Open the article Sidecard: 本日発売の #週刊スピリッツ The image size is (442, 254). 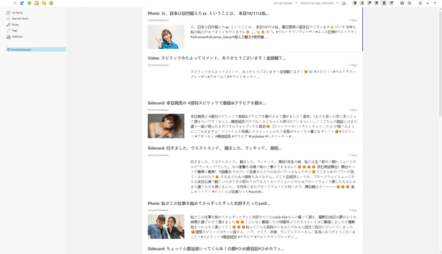click(207, 103)
